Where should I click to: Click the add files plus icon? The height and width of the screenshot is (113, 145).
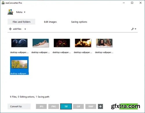point(10,29)
